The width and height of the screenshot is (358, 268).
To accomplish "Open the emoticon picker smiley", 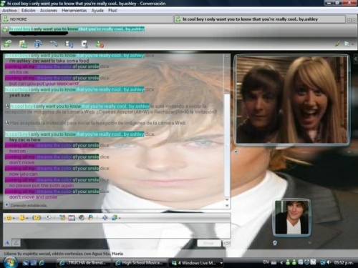I will [9, 217].
